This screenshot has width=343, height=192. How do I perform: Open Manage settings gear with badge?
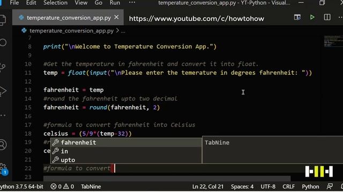point(3,169)
